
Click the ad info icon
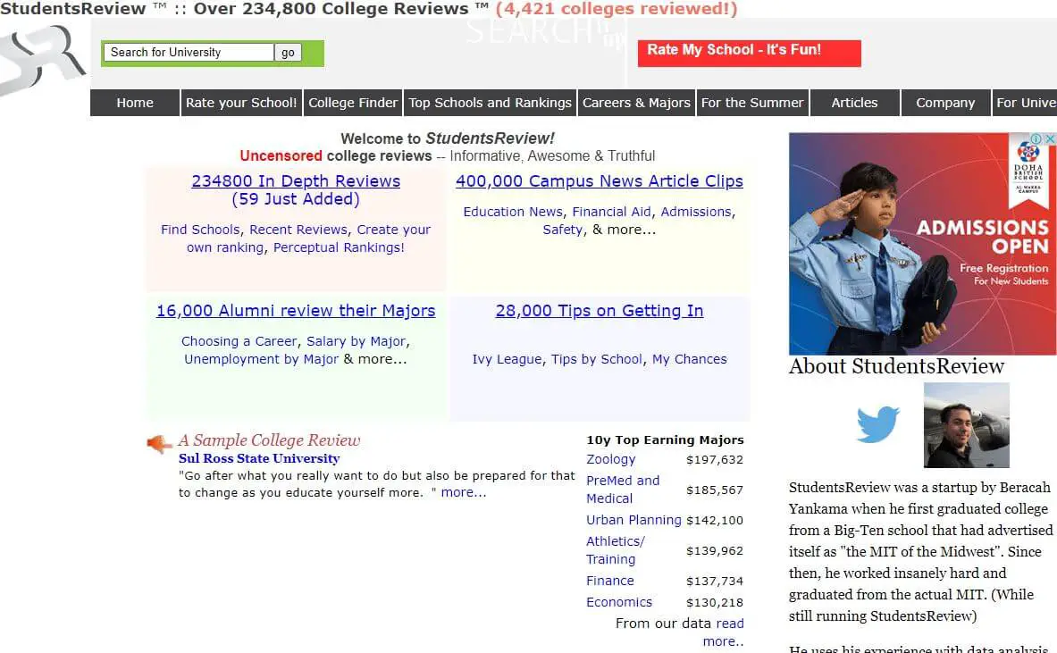coord(1036,138)
